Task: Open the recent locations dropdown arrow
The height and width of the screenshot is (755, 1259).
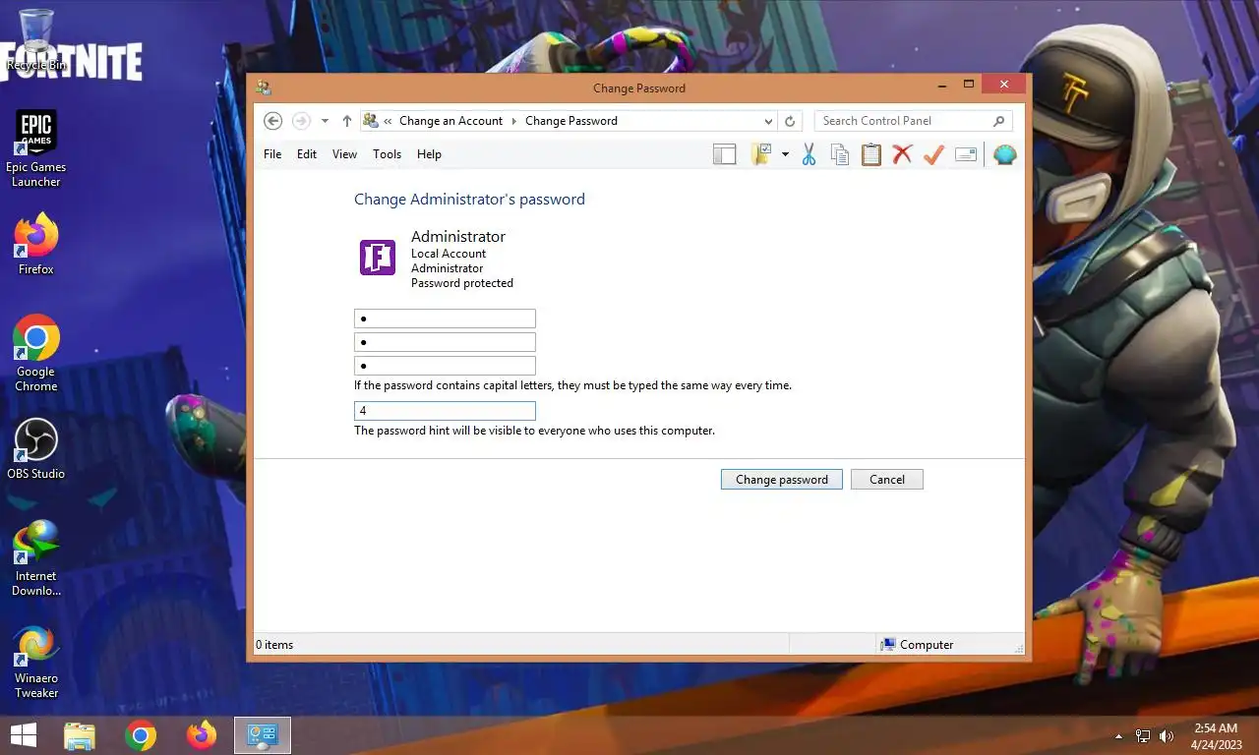Action: (x=325, y=121)
